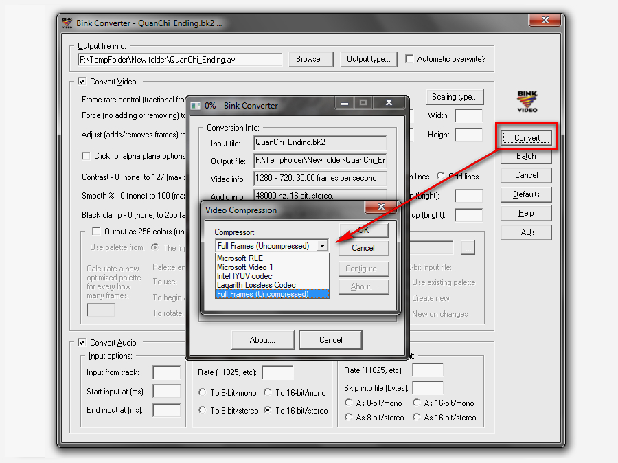Close the 0% Bink Converter progress window
Viewport: 618px width, 463px height.
pyautogui.click(x=389, y=103)
